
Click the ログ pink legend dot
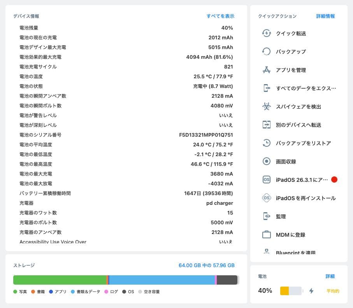(106, 292)
